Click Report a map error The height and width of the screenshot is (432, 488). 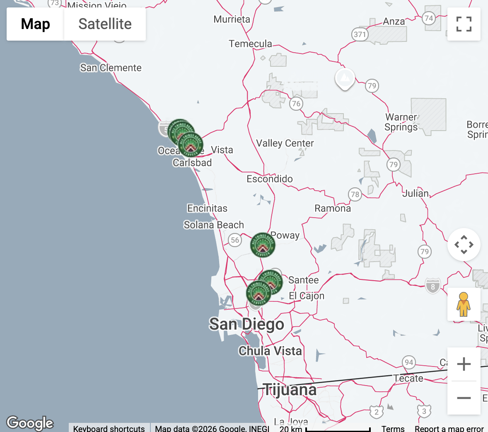point(449,428)
